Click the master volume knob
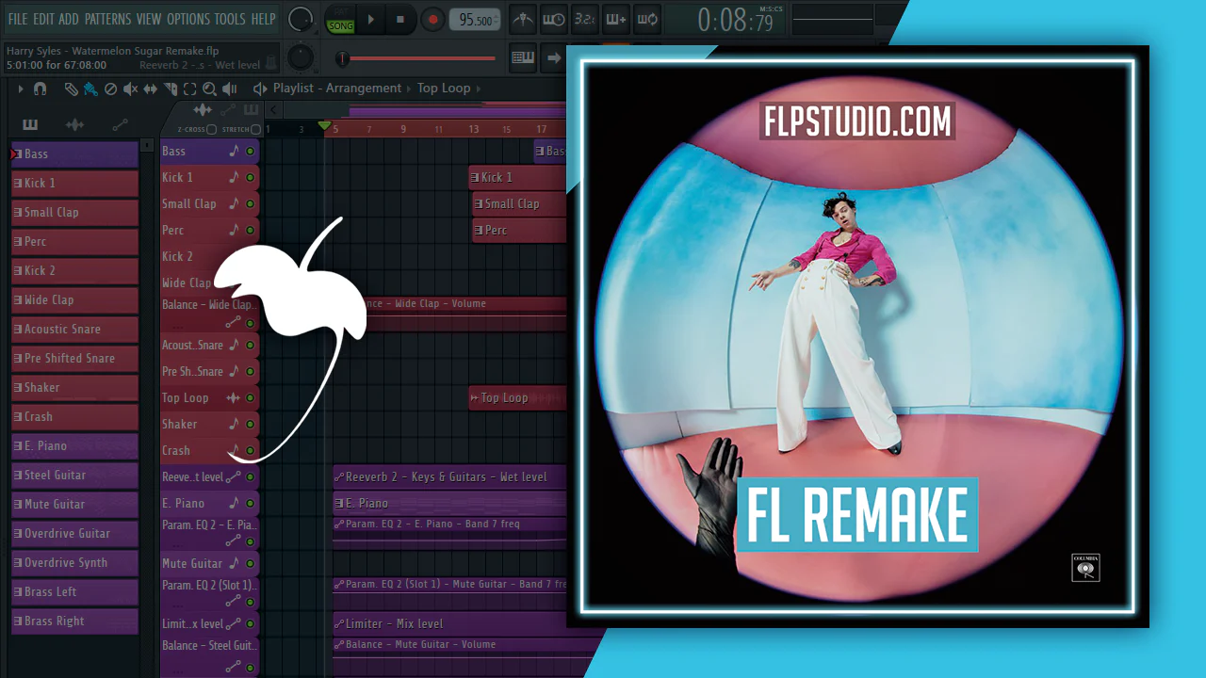Screen dimensions: 1206x678 (300, 19)
